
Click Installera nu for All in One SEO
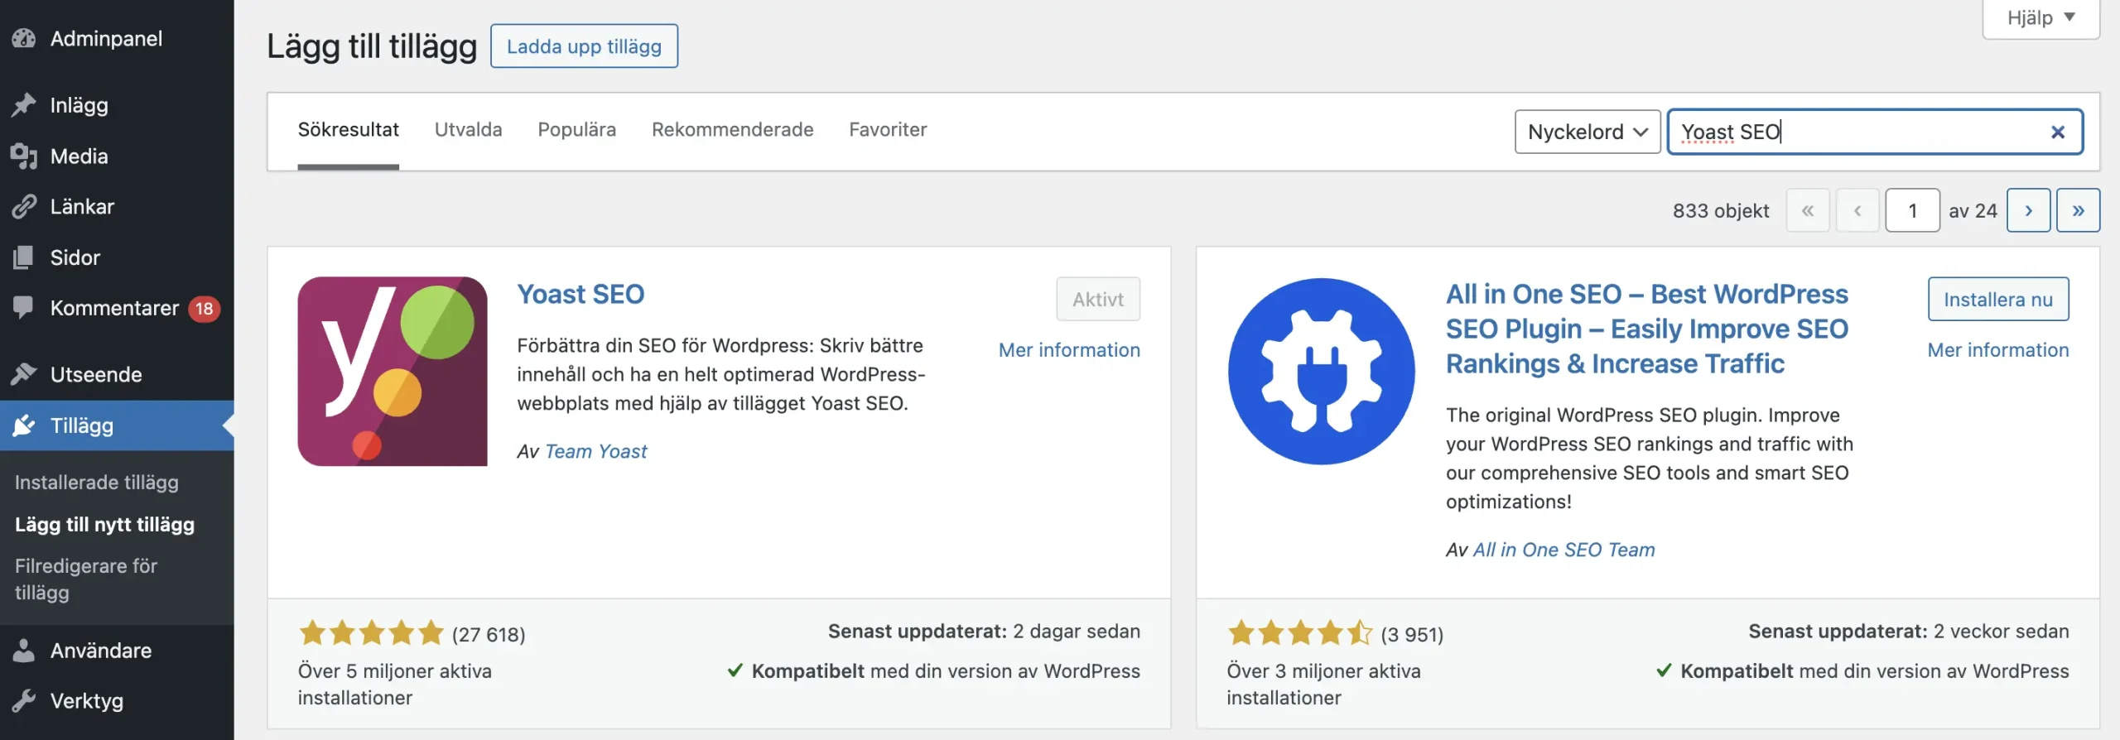1997,300
